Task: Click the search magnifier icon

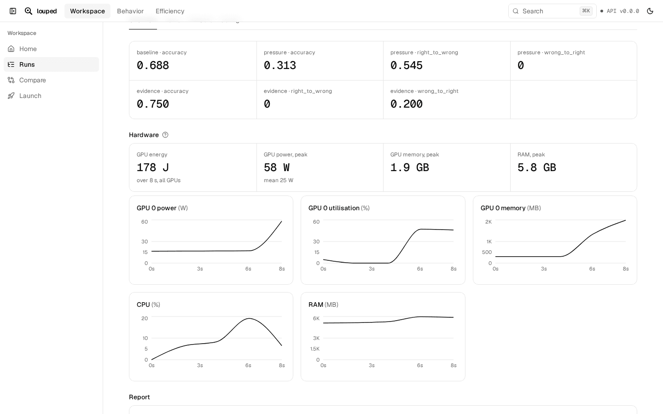Action: click(516, 11)
